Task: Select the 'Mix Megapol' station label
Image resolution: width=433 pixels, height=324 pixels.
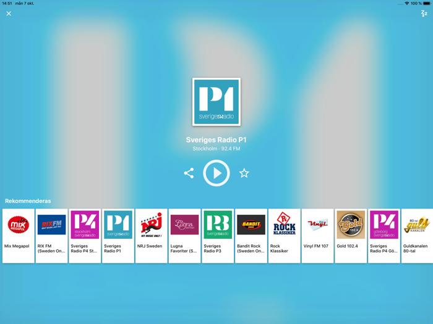Action: pos(17,246)
